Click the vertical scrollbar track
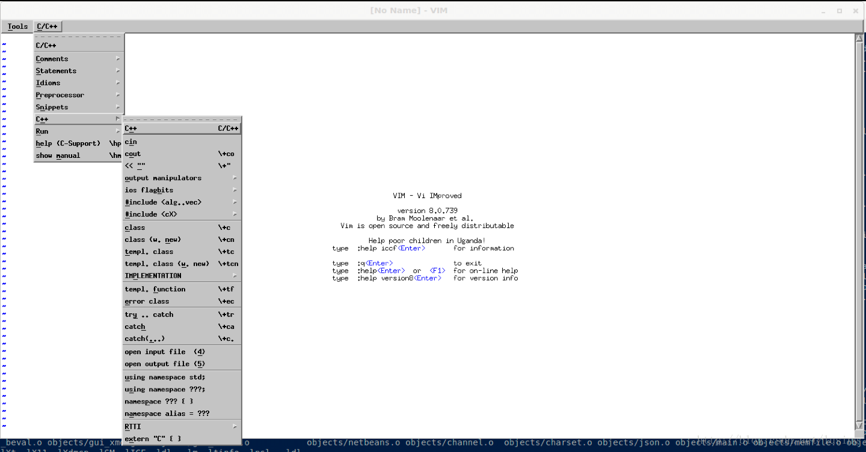This screenshot has height=452, width=866. pos(859,232)
